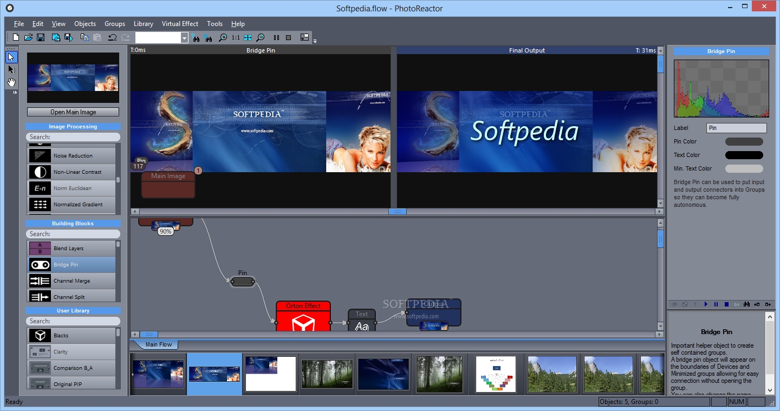Select the Orton Effect node
This screenshot has width=780, height=411.
pyautogui.click(x=303, y=316)
